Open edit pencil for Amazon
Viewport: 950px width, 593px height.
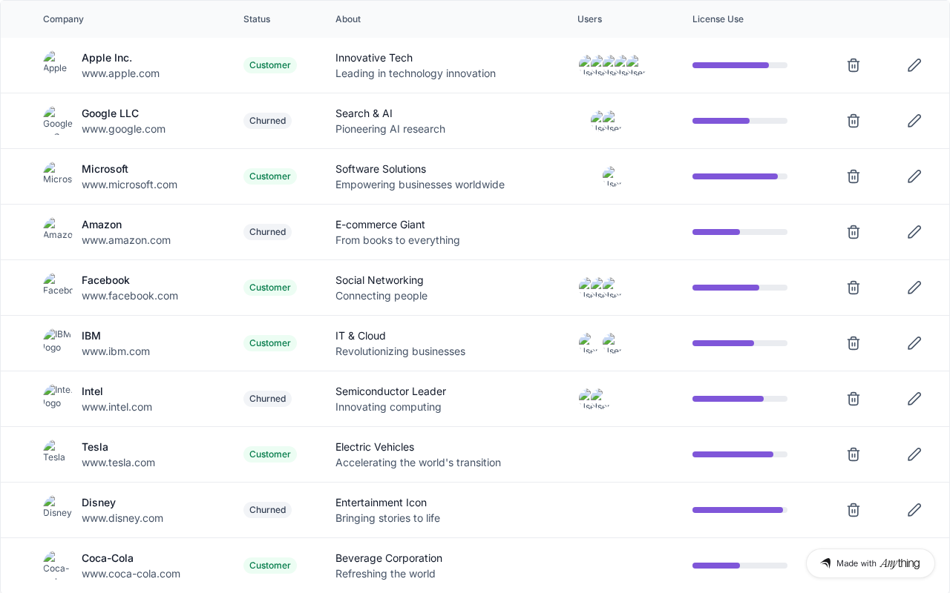pyautogui.click(x=914, y=232)
